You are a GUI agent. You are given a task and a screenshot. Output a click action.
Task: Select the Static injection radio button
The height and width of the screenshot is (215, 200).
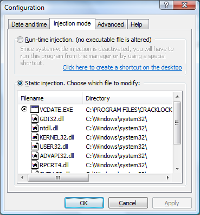[20, 83]
